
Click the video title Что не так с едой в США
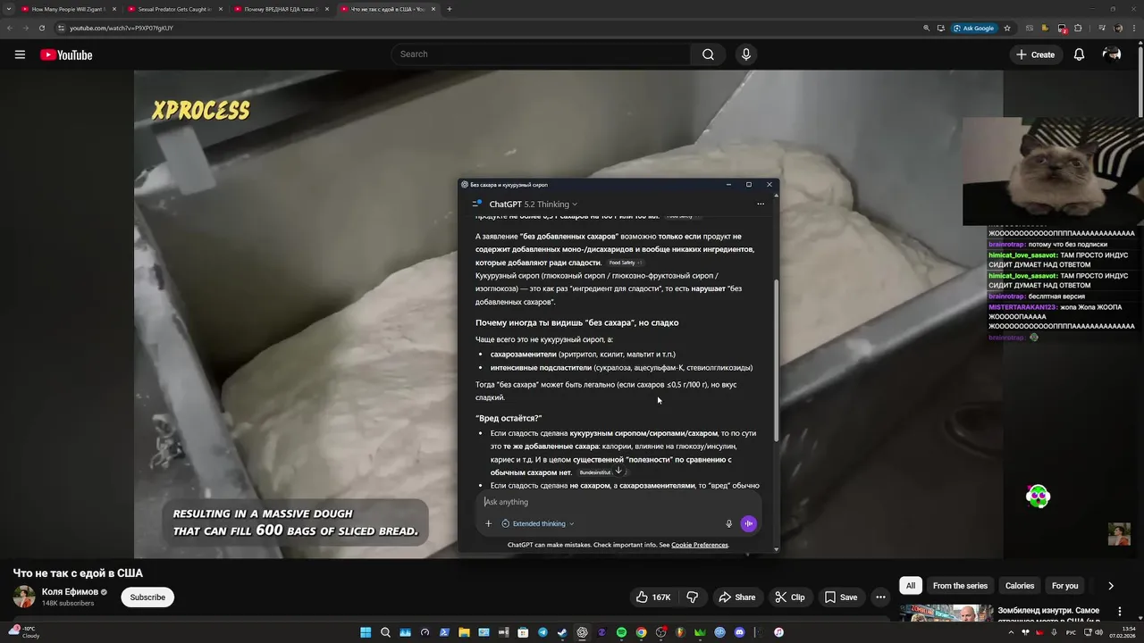(x=78, y=573)
